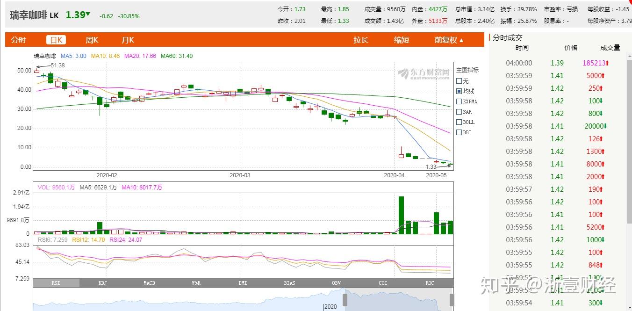
Task: Click the MA5: 3.00 legend label
Action: (73, 56)
